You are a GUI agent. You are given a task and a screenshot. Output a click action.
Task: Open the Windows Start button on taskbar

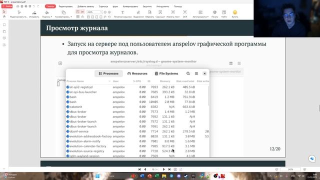pos(97,176)
